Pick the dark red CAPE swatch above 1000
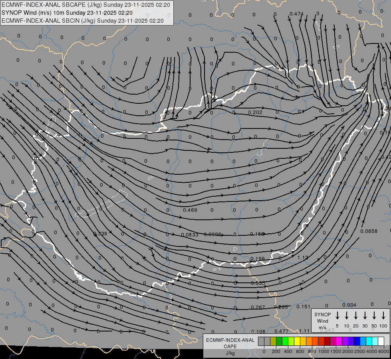 (x=327, y=341)
